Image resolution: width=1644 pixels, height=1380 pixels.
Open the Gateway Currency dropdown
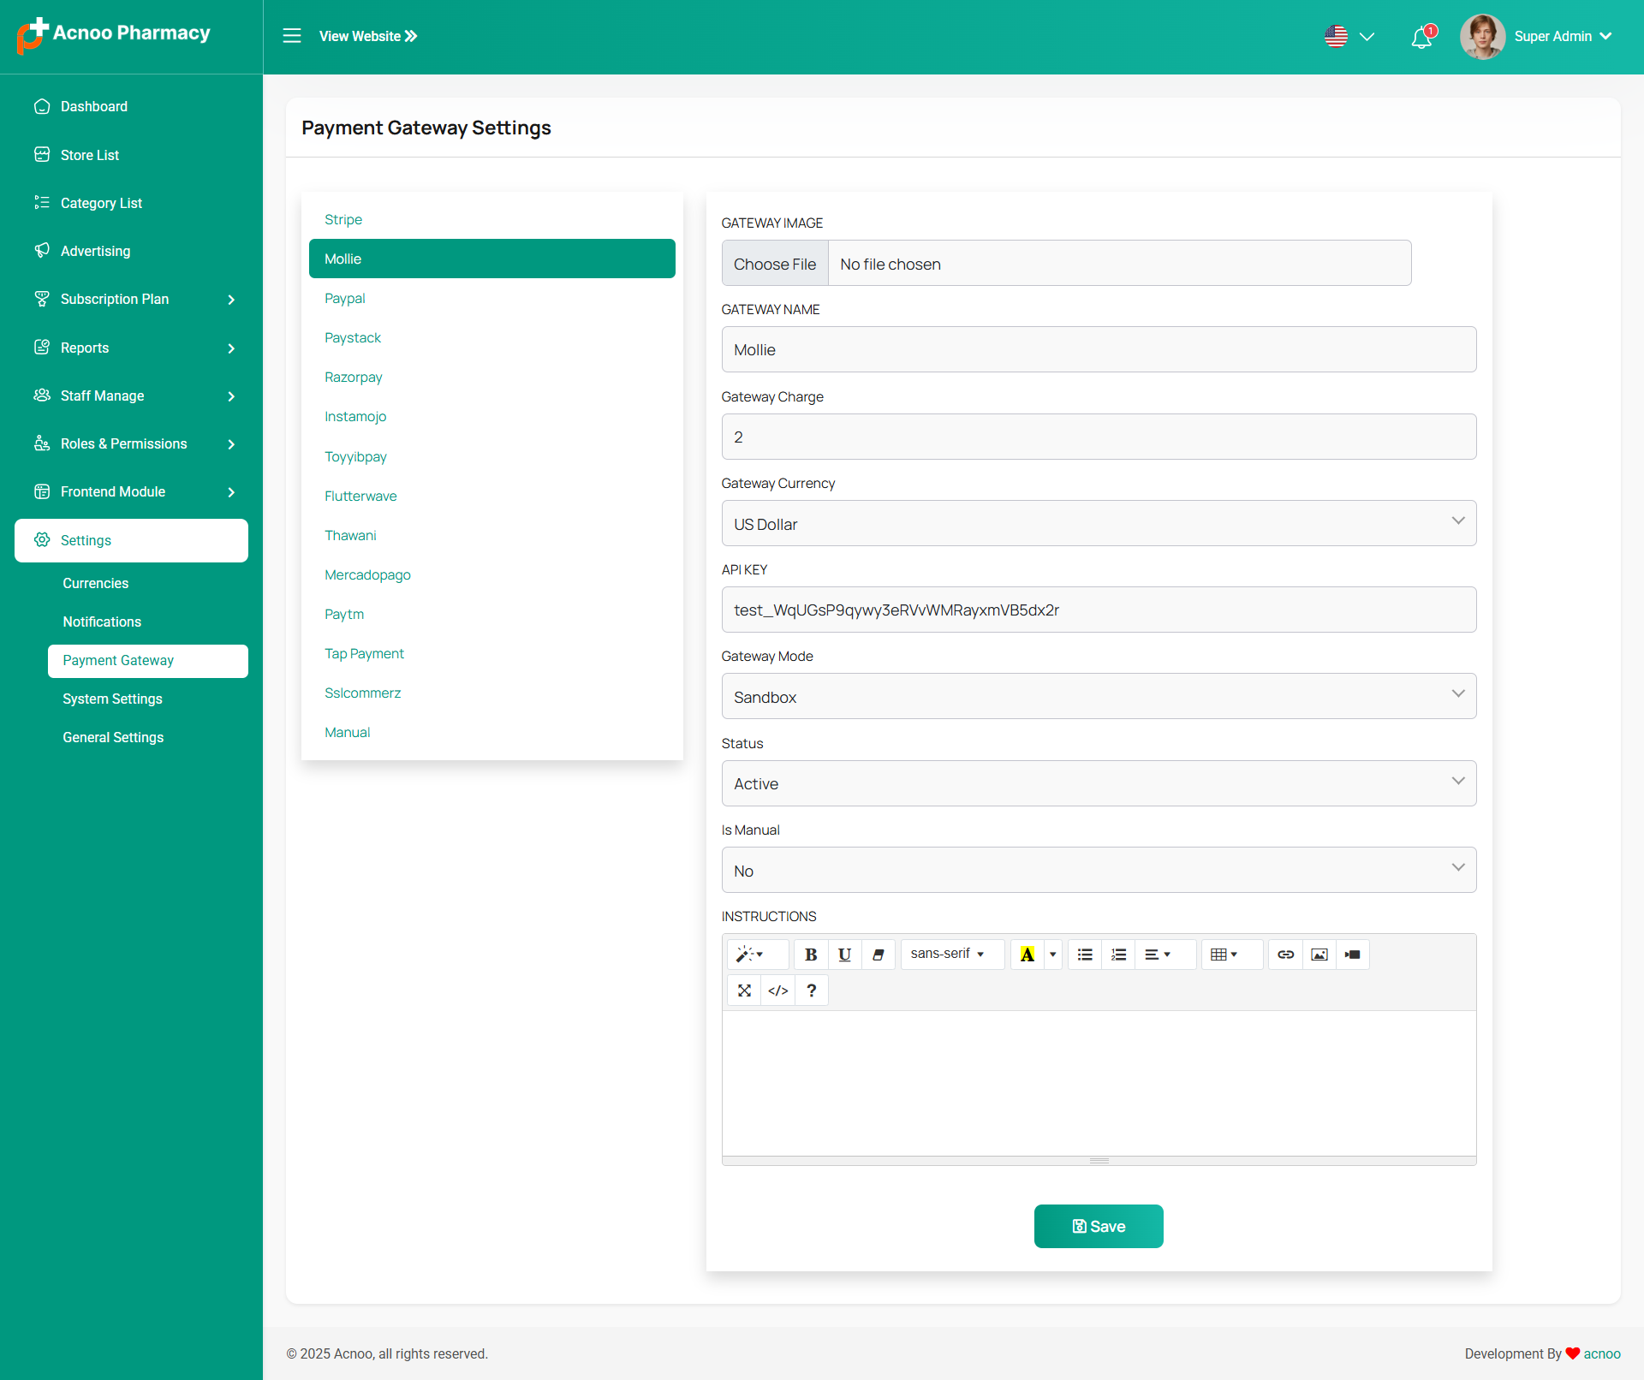click(1099, 524)
